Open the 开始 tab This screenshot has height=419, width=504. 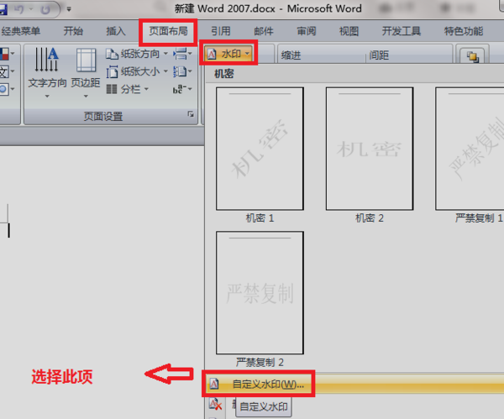tap(73, 31)
